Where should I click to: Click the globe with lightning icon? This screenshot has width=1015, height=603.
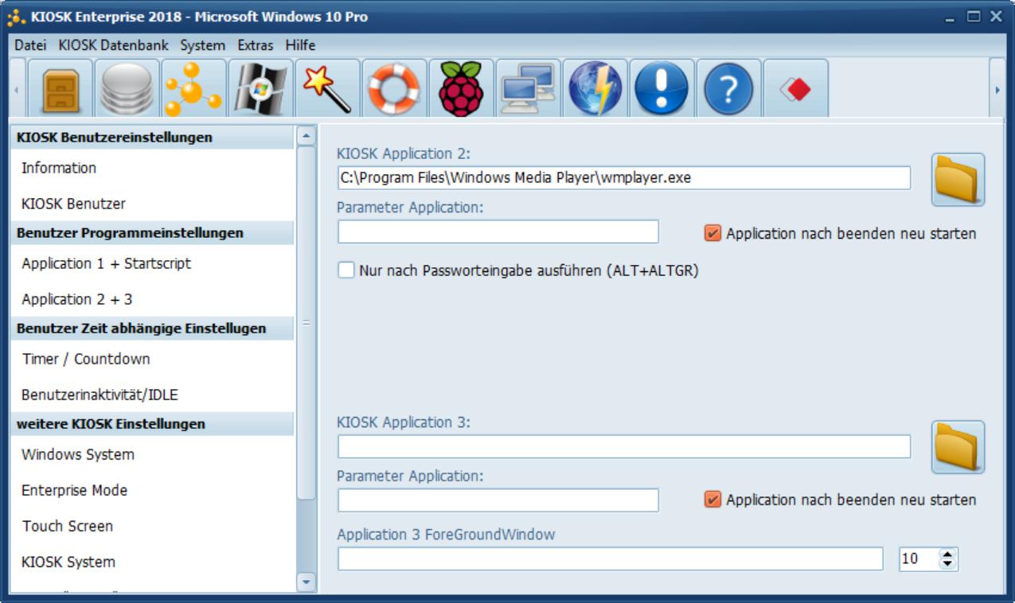pyautogui.click(x=595, y=88)
